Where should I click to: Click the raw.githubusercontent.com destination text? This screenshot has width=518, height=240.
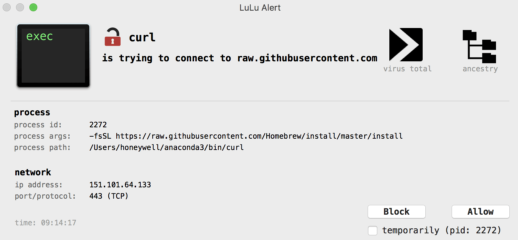307,58
